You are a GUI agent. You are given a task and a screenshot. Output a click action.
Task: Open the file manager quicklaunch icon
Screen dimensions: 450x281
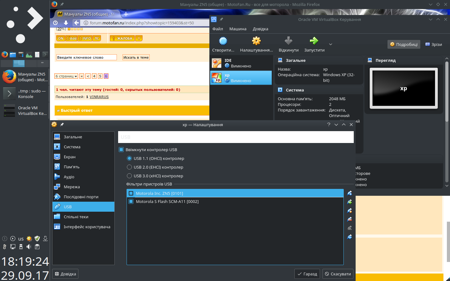point(12,54)
